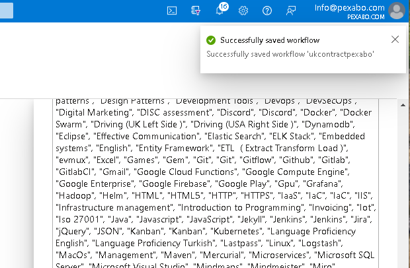
Task: Click the "Google Firebase" entry
Action: click(x=175, y=184)
